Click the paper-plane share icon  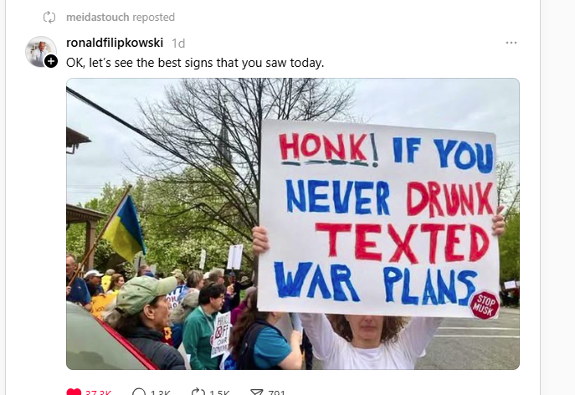click(x=257, y=392)
